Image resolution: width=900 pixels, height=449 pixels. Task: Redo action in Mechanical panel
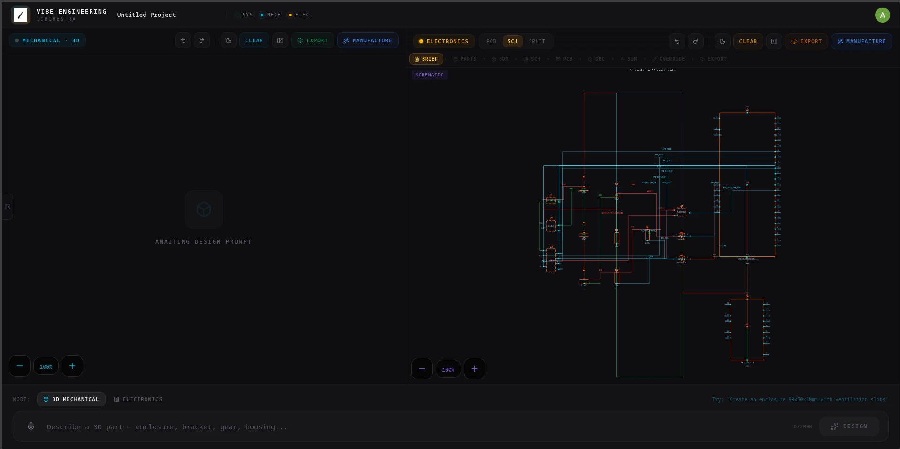pos(202,40)
